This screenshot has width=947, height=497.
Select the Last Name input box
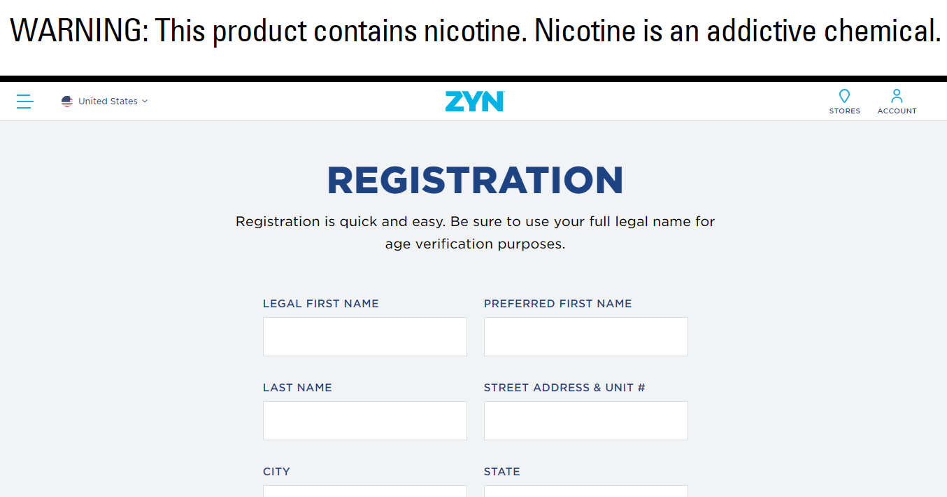364,421
